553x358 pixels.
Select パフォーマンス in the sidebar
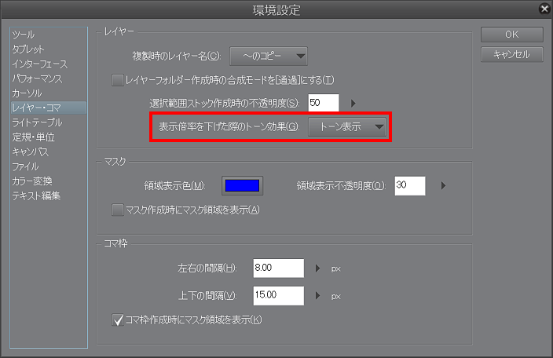37,79
